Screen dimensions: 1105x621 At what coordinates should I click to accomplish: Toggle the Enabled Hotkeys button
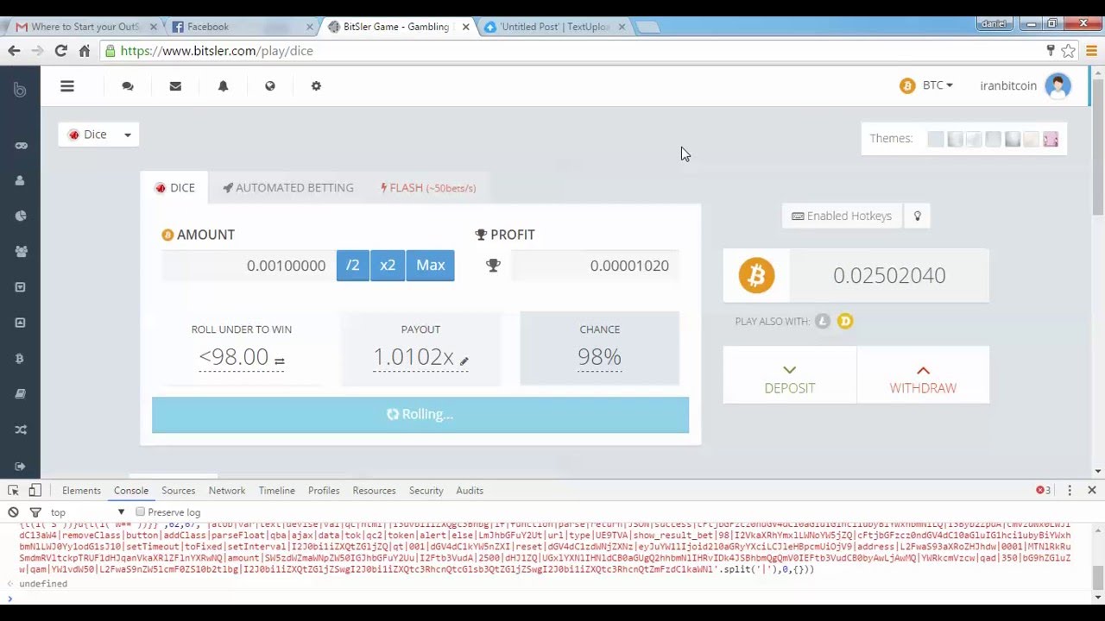tap(842, 216)
